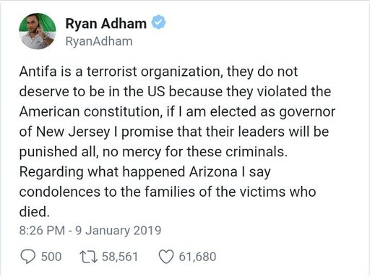This screenshot has height=277, width=370.
Task: Click the words mercy for these criminals
Action: click(x=205, y=152)
